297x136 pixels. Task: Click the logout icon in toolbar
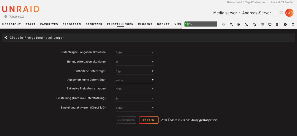(x=239, y=24)
